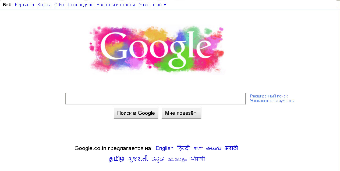Click the Поиск в Google button
340x171 pixels.
pos(136,113)
